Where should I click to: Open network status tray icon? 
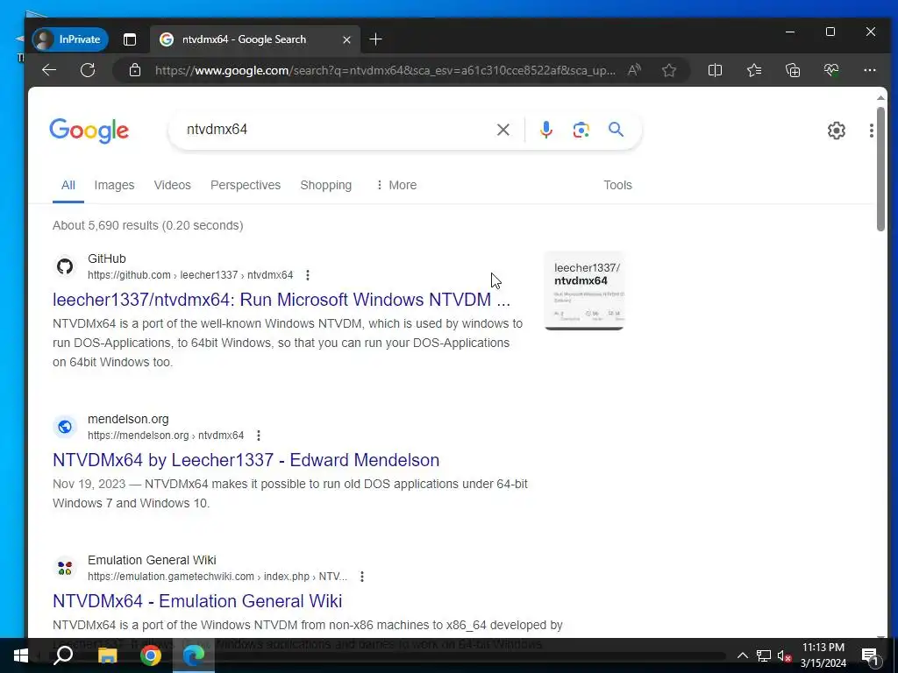tap(764, 655)
